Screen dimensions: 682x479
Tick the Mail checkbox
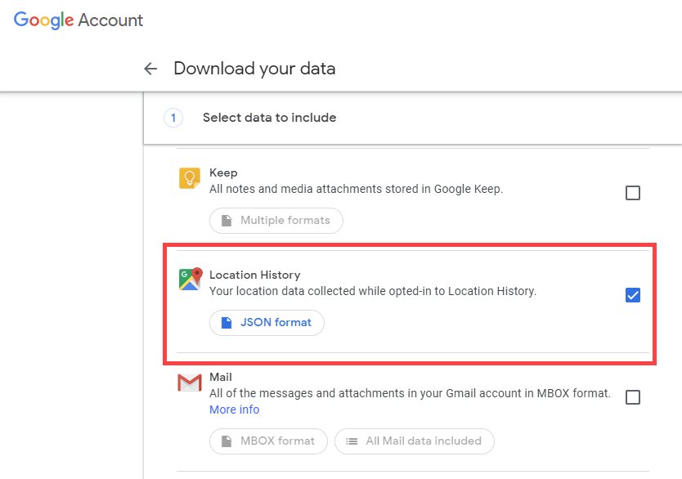632,396
